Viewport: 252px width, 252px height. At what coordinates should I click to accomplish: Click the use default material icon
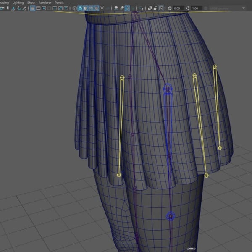click(86, 8)
